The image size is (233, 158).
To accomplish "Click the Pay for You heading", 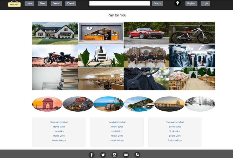I will 117,15.
